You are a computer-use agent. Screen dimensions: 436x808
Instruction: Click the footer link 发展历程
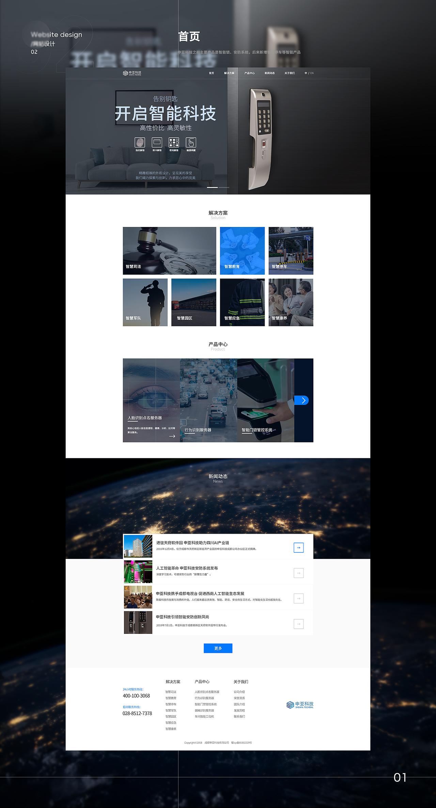click(239, 711)
